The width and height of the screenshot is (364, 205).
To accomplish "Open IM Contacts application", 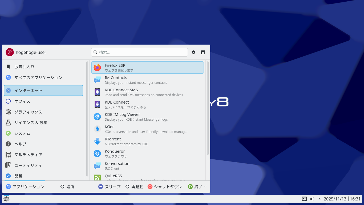I will click(x=147, y=80).
